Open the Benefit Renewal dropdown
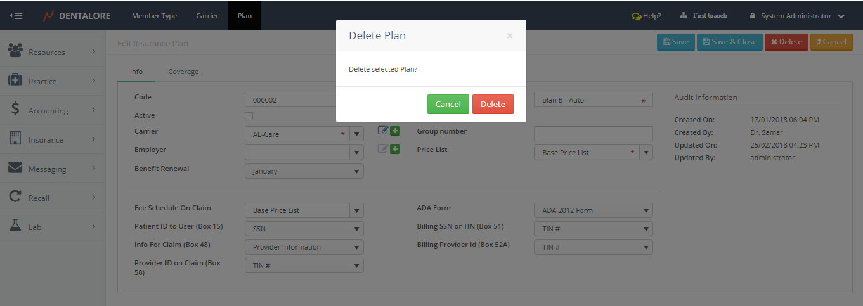 click(304, 171)
